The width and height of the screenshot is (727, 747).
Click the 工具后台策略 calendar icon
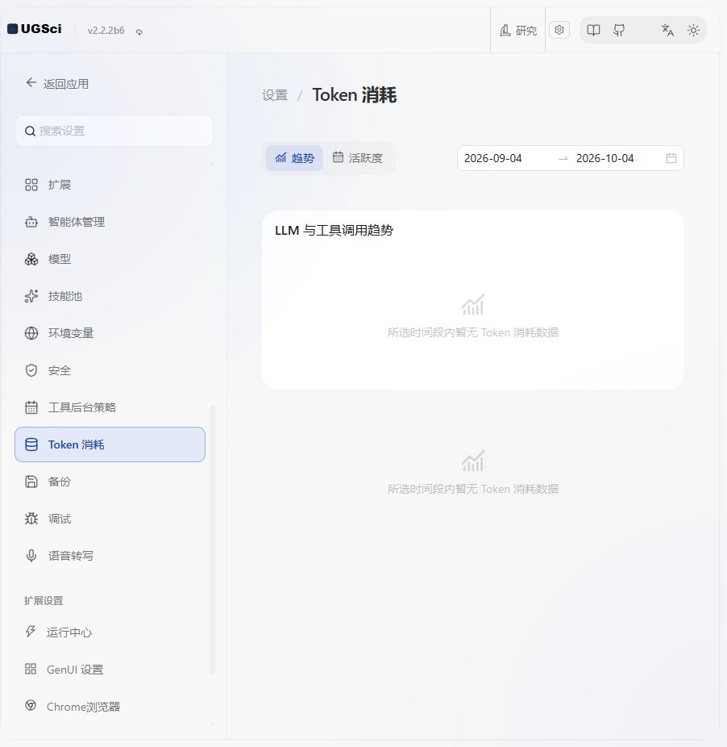[31, 407]
